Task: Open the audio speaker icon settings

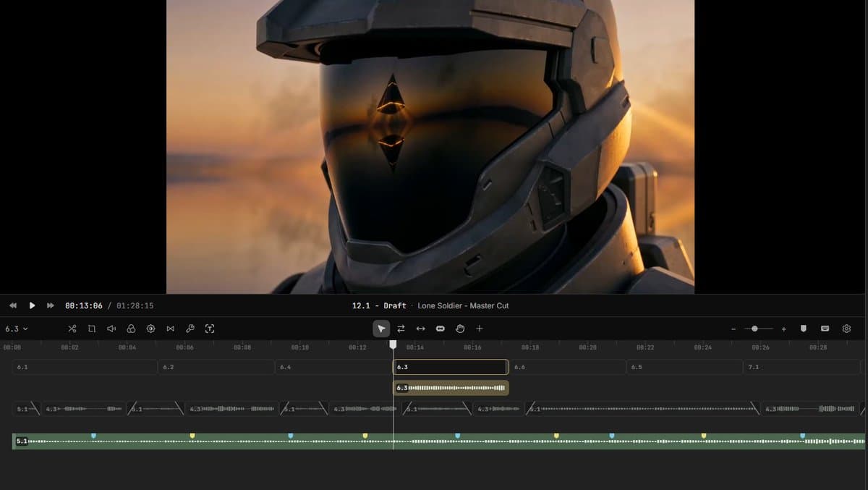Action: (x=111, y=329)
